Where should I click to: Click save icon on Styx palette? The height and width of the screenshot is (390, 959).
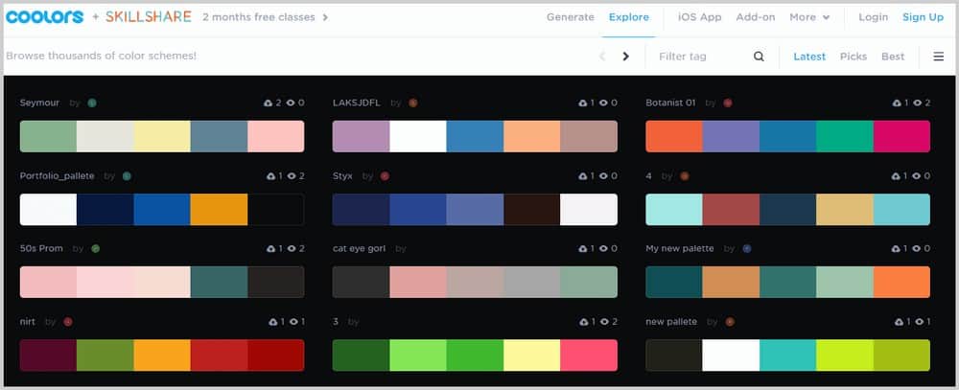583,176
